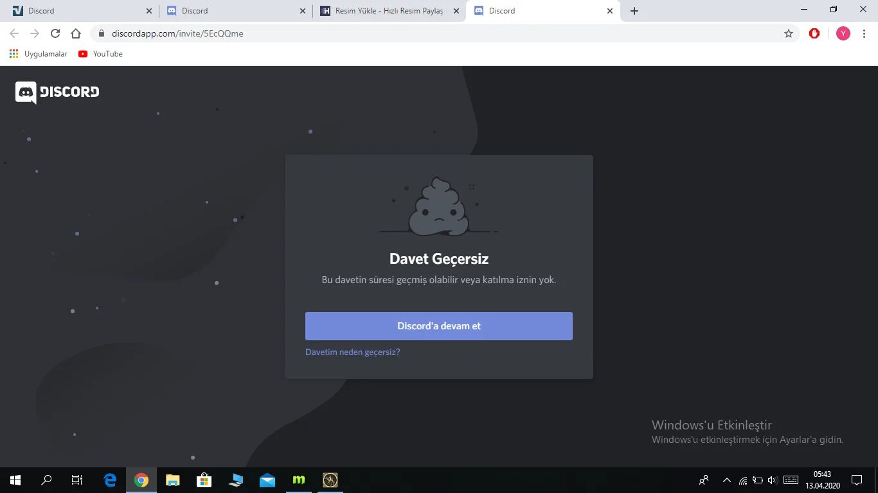Open the Chrome profile avatar Y

click(843, 33)
